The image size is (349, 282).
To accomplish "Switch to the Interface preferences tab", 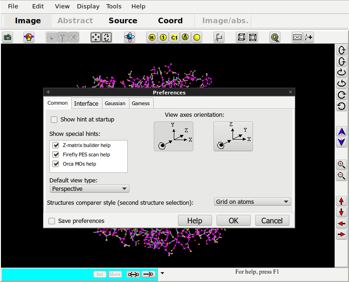I will [86, 104].
